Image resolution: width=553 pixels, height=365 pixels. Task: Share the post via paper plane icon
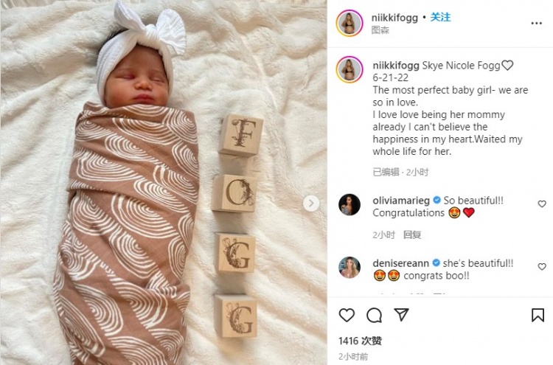(401, 315)
